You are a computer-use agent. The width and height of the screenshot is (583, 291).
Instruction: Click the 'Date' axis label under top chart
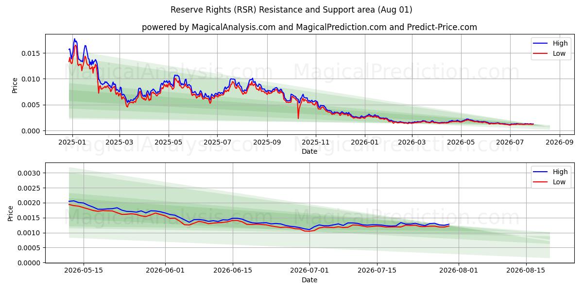(309, 151)
